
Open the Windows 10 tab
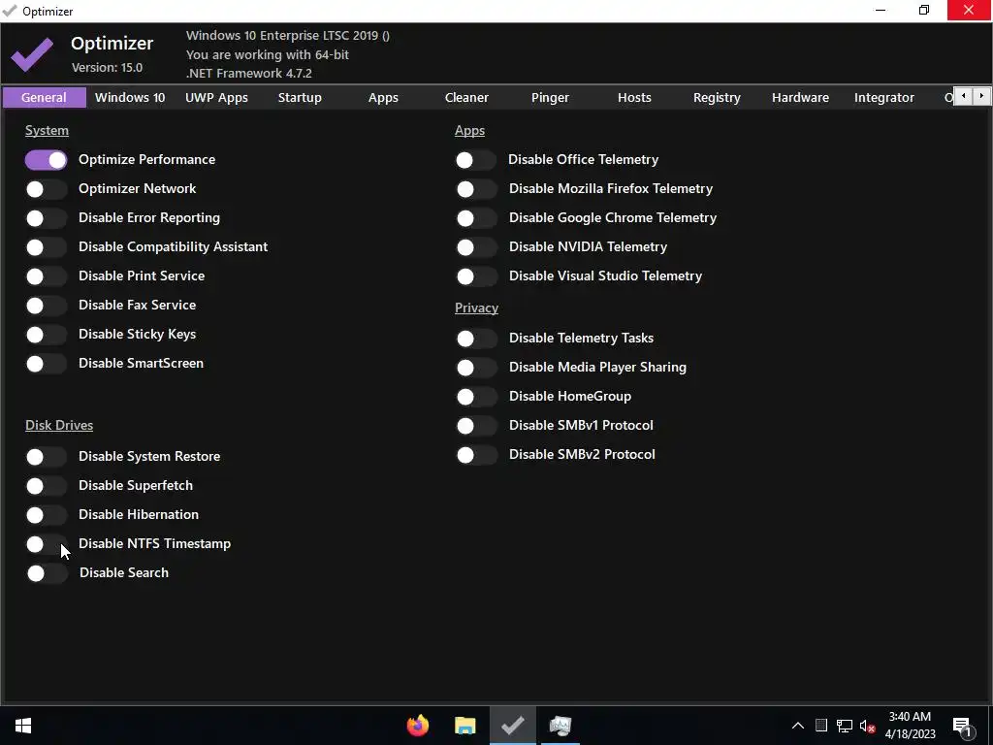point(130,98)
